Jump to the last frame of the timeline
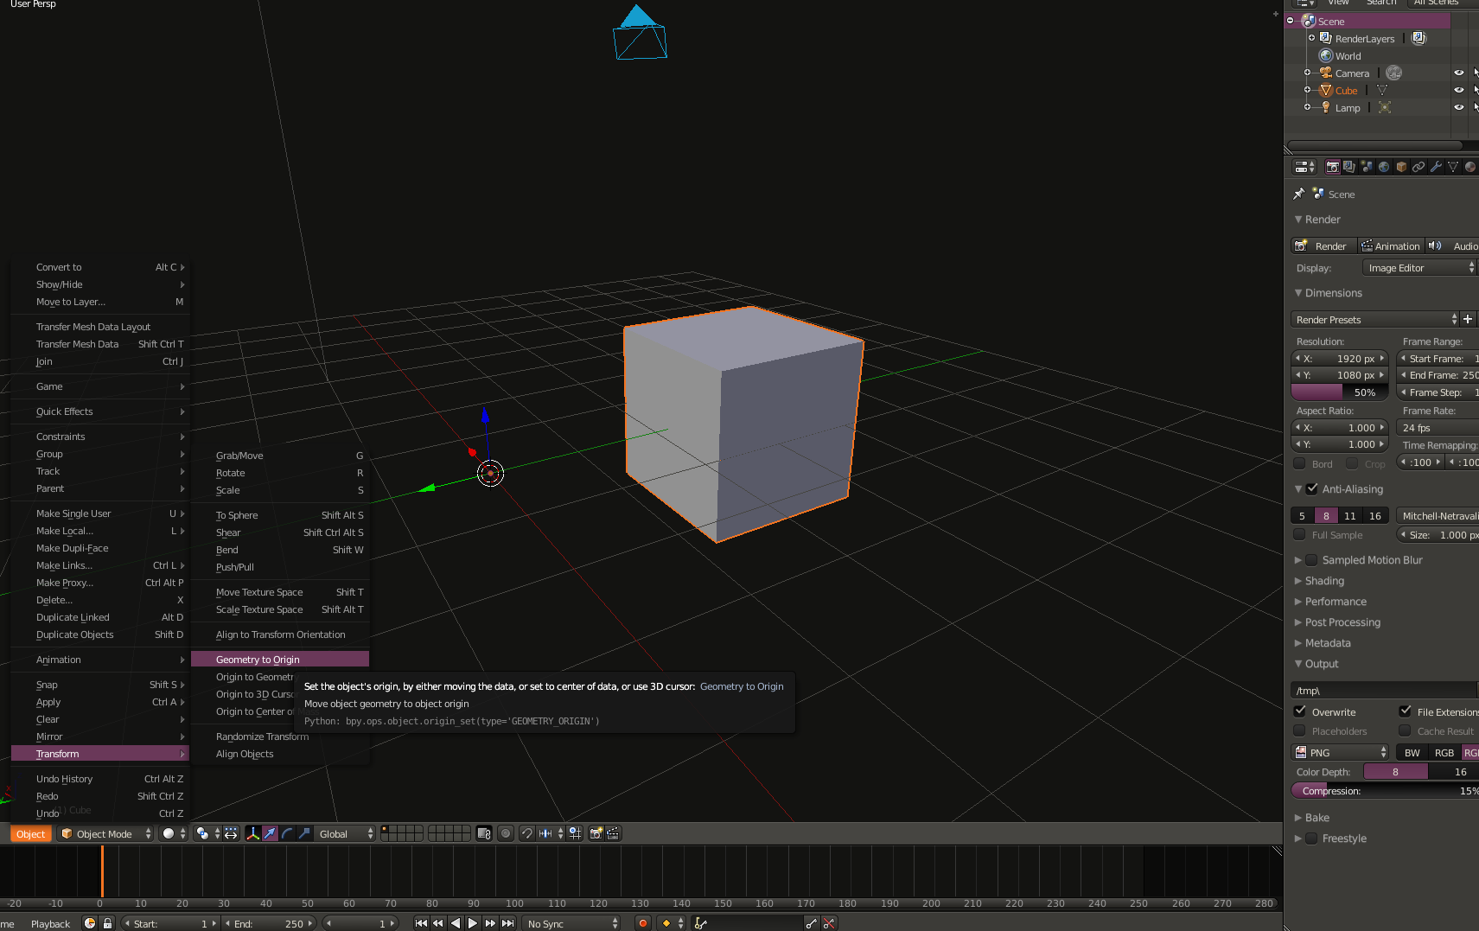 point(508,923)
